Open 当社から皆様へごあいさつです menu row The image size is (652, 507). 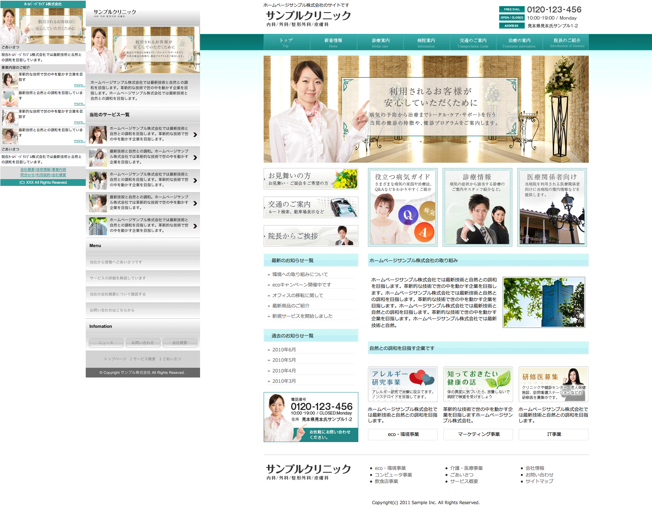click(143, 262)
